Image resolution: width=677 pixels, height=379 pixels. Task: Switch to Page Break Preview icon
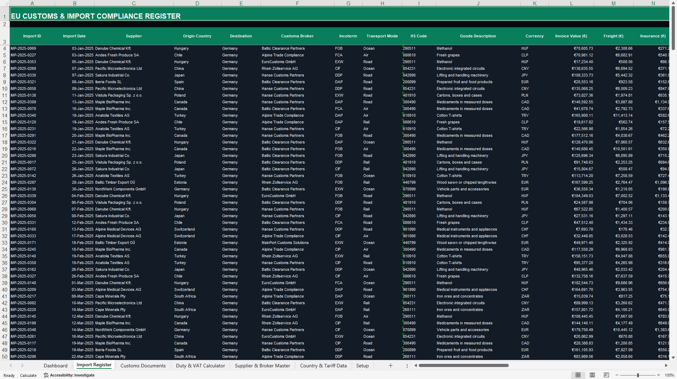pyautogui.click(x=606, y=375)
